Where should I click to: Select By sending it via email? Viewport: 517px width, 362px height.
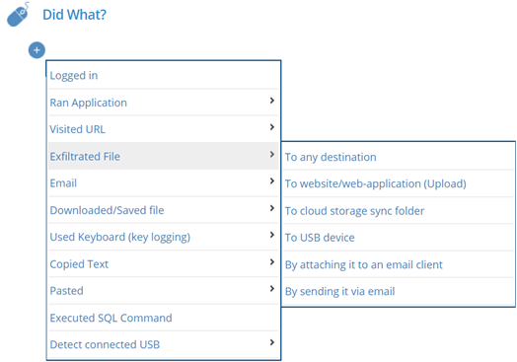tap(399, 291)
